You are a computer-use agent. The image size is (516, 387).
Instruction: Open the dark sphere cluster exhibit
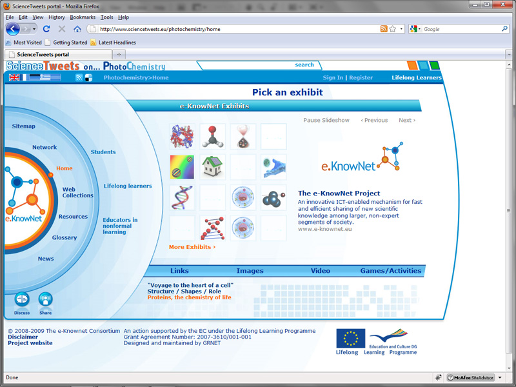pyautogui.click(x=273, y=198)
